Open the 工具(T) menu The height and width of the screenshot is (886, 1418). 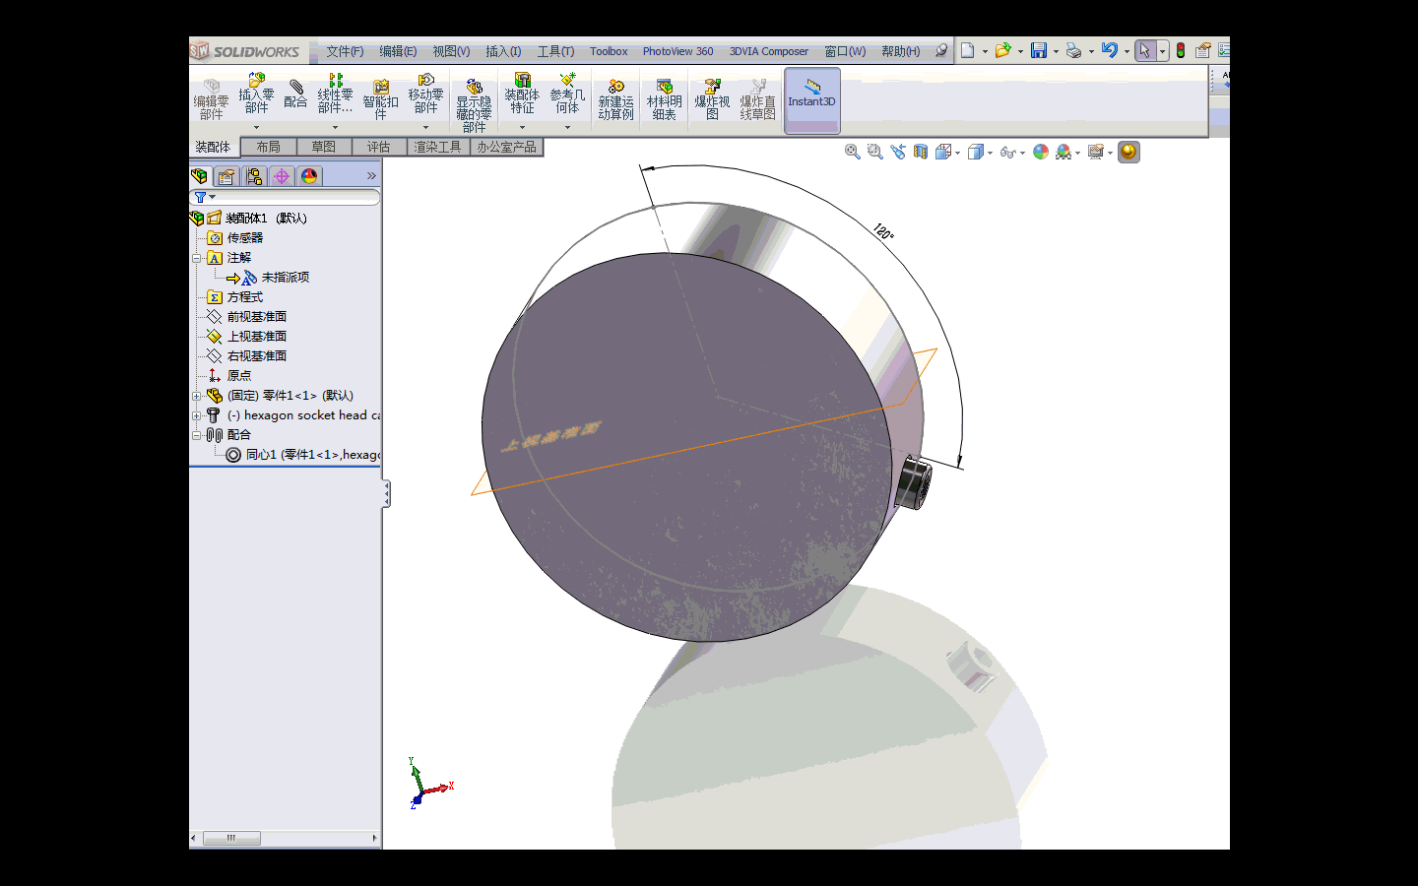click(x=555, y=51)
